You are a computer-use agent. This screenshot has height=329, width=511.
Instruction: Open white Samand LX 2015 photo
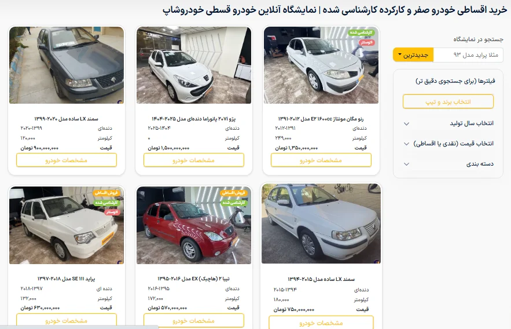click(x=321, y=224)
